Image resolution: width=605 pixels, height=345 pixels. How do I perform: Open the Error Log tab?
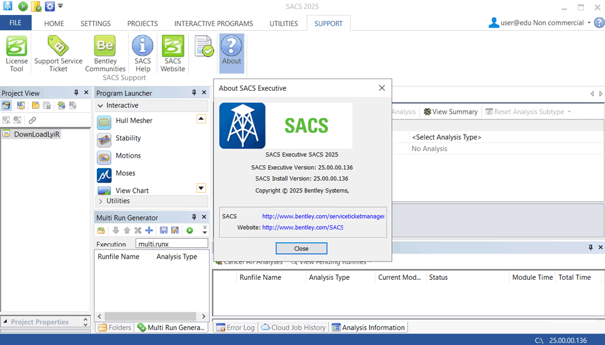[235, 327]
